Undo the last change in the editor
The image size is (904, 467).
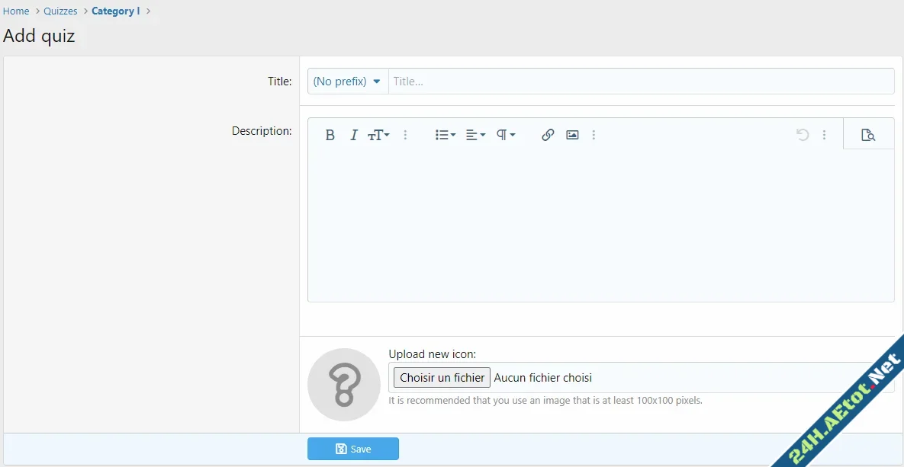pos(802,135)
